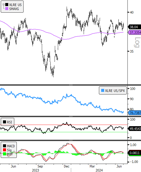Toggle the Log scale label on price axis

click(x=137, y=42)
